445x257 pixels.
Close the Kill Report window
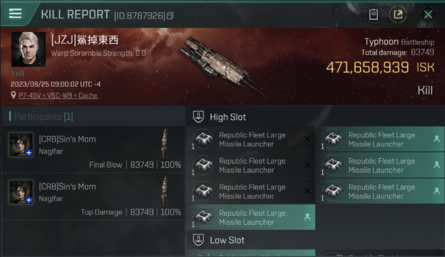point(428,14)
